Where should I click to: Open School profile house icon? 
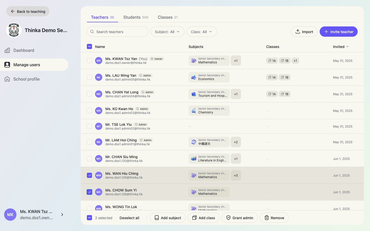[7, 79]
